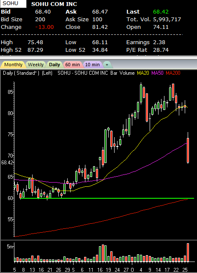
Task: Click the green horizontal support line at 60
Action: [107, 198]
